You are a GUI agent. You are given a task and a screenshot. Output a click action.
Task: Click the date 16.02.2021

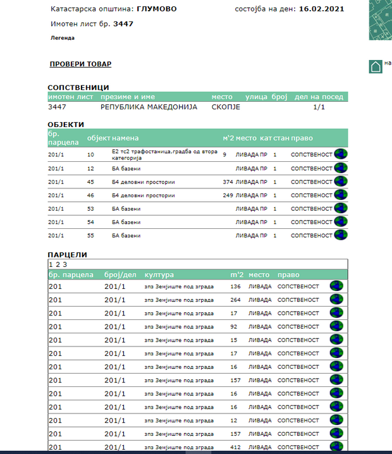point(322,9)
